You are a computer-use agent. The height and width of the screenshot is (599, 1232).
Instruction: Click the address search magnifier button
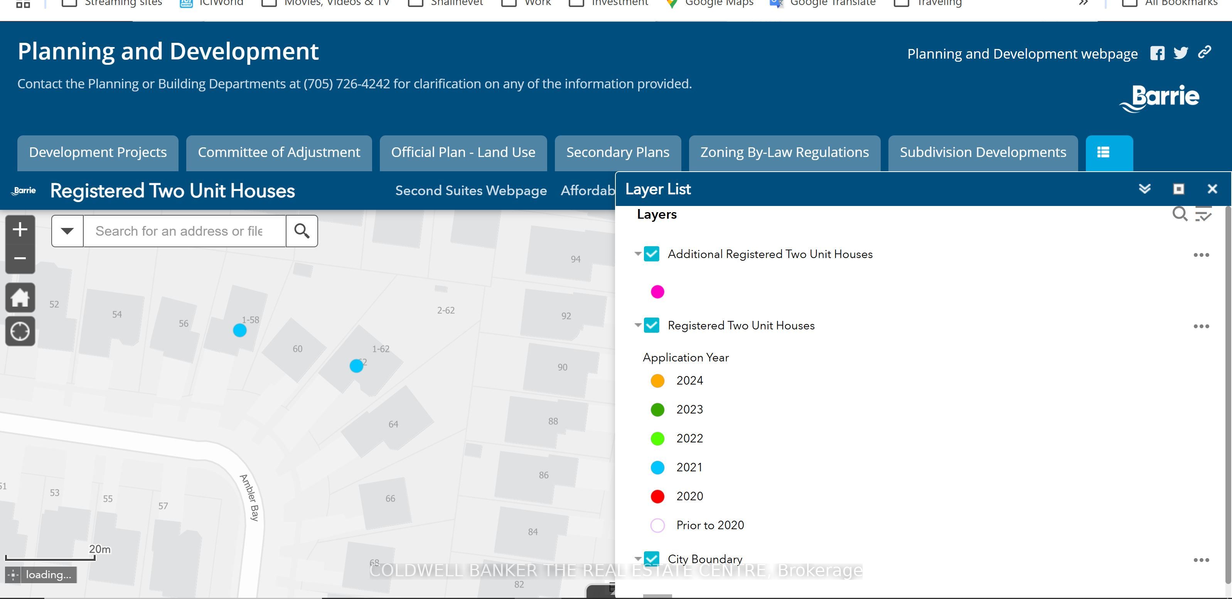[x=302, y=231]
